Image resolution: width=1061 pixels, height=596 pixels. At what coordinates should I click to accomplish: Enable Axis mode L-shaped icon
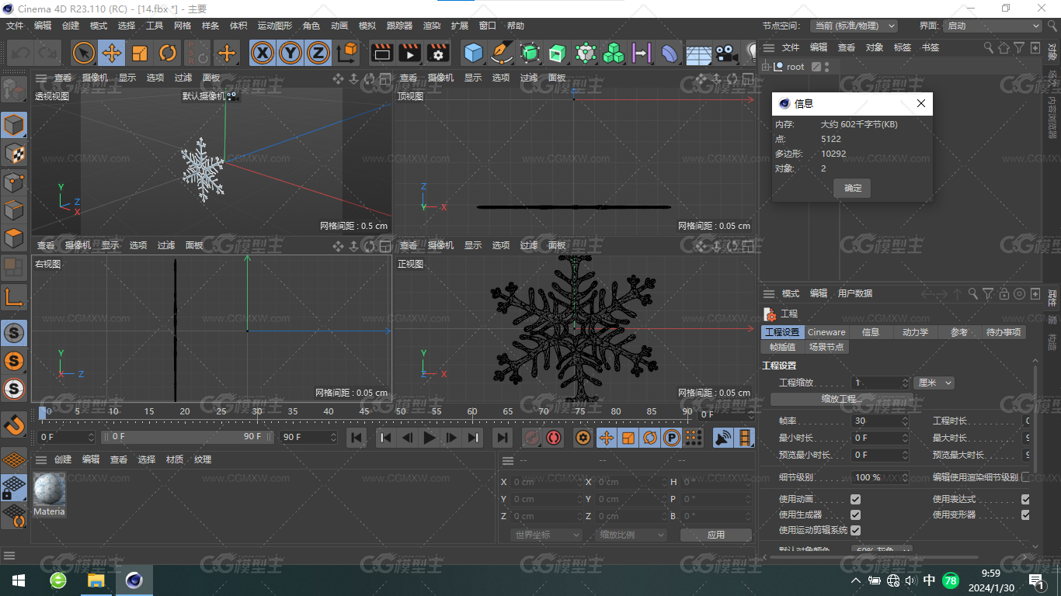[x=14, y=296]
